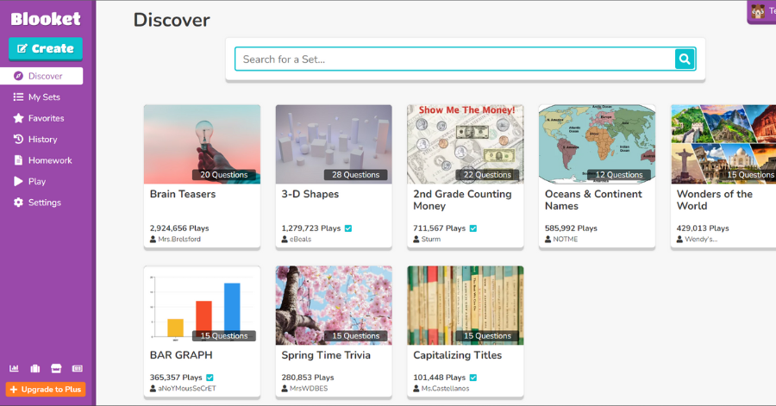Click 429,013 Plays text

click(x=702, y=228)
